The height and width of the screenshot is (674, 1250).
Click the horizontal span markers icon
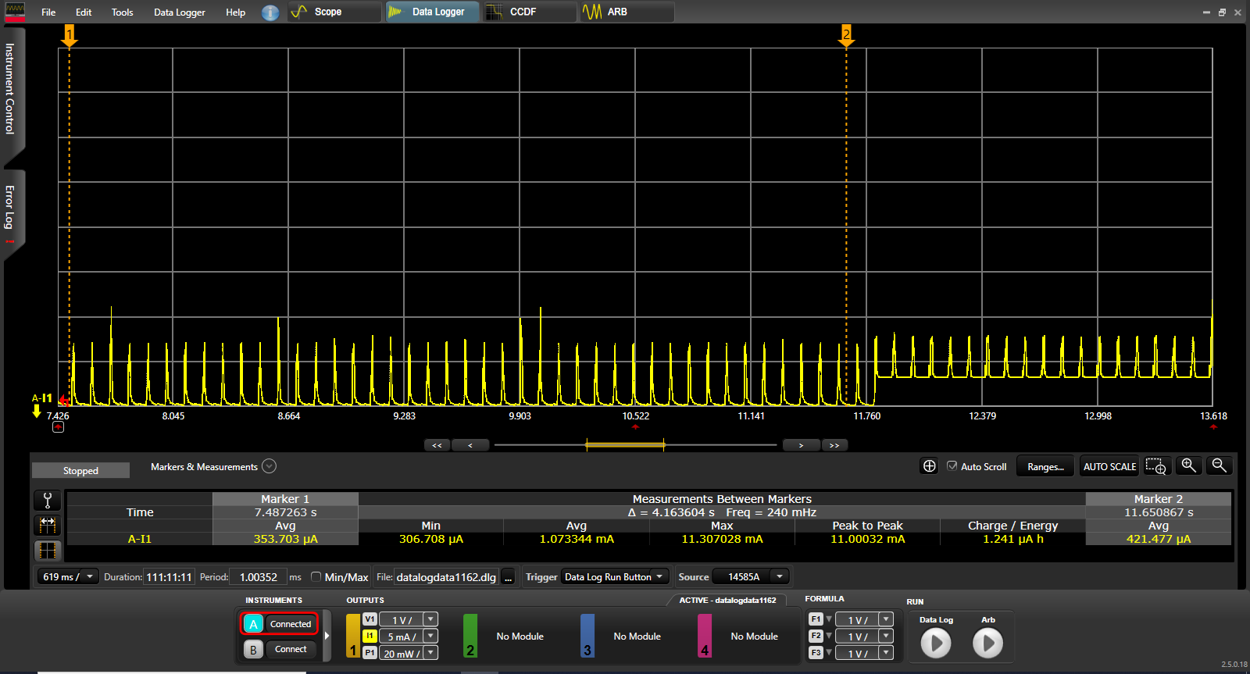click(48, 525)
